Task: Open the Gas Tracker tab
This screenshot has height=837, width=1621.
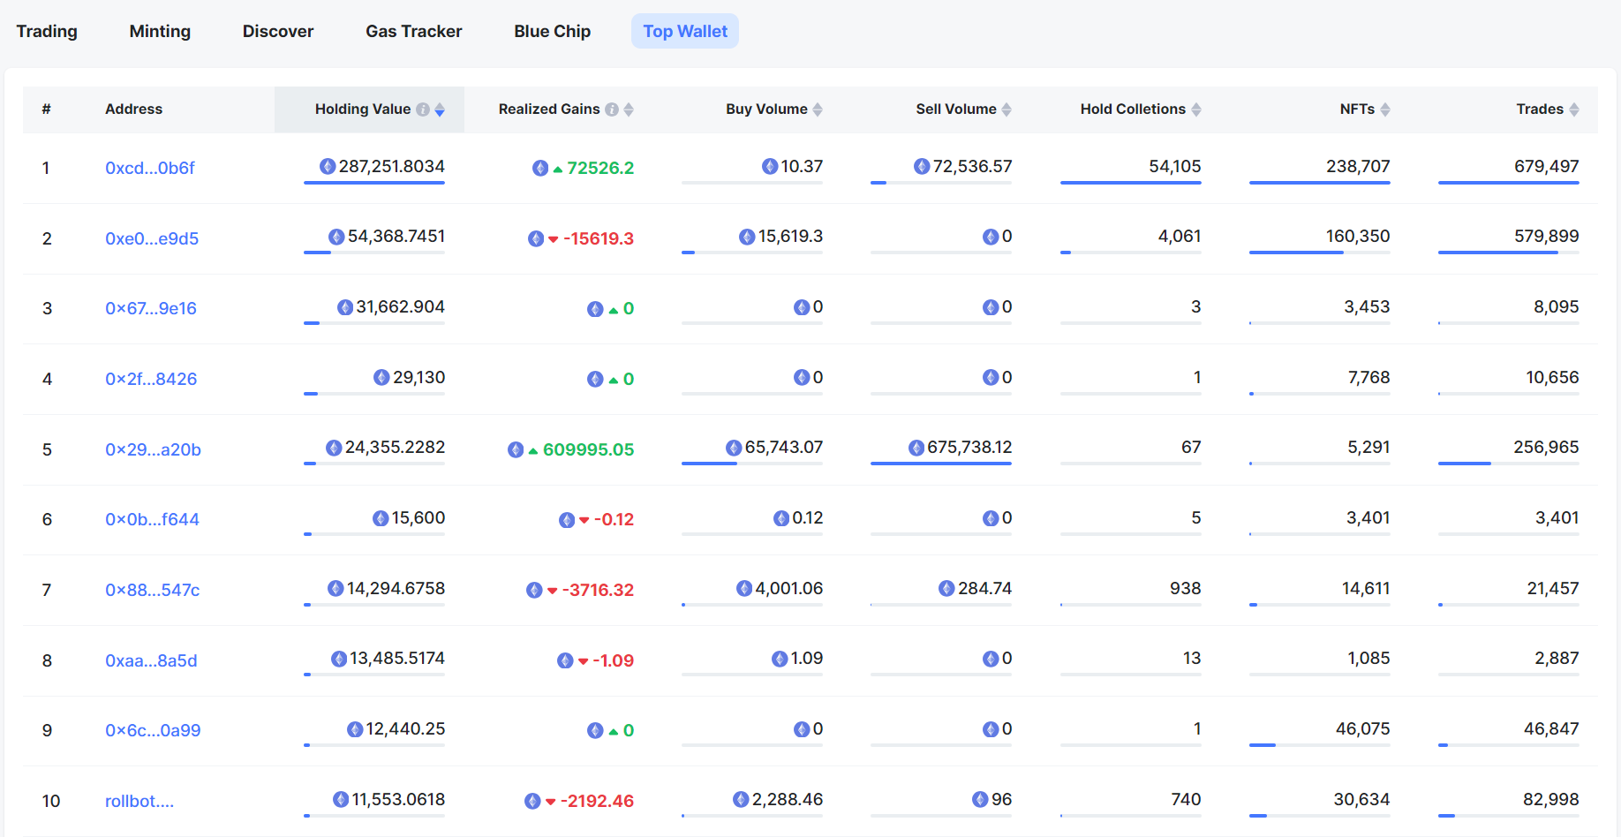Action: coord(414,31)
